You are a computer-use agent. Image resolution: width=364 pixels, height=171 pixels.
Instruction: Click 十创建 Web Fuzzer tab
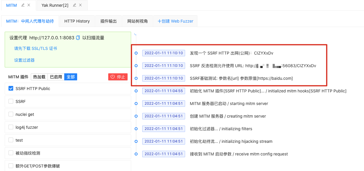click(x=175, y=21)
